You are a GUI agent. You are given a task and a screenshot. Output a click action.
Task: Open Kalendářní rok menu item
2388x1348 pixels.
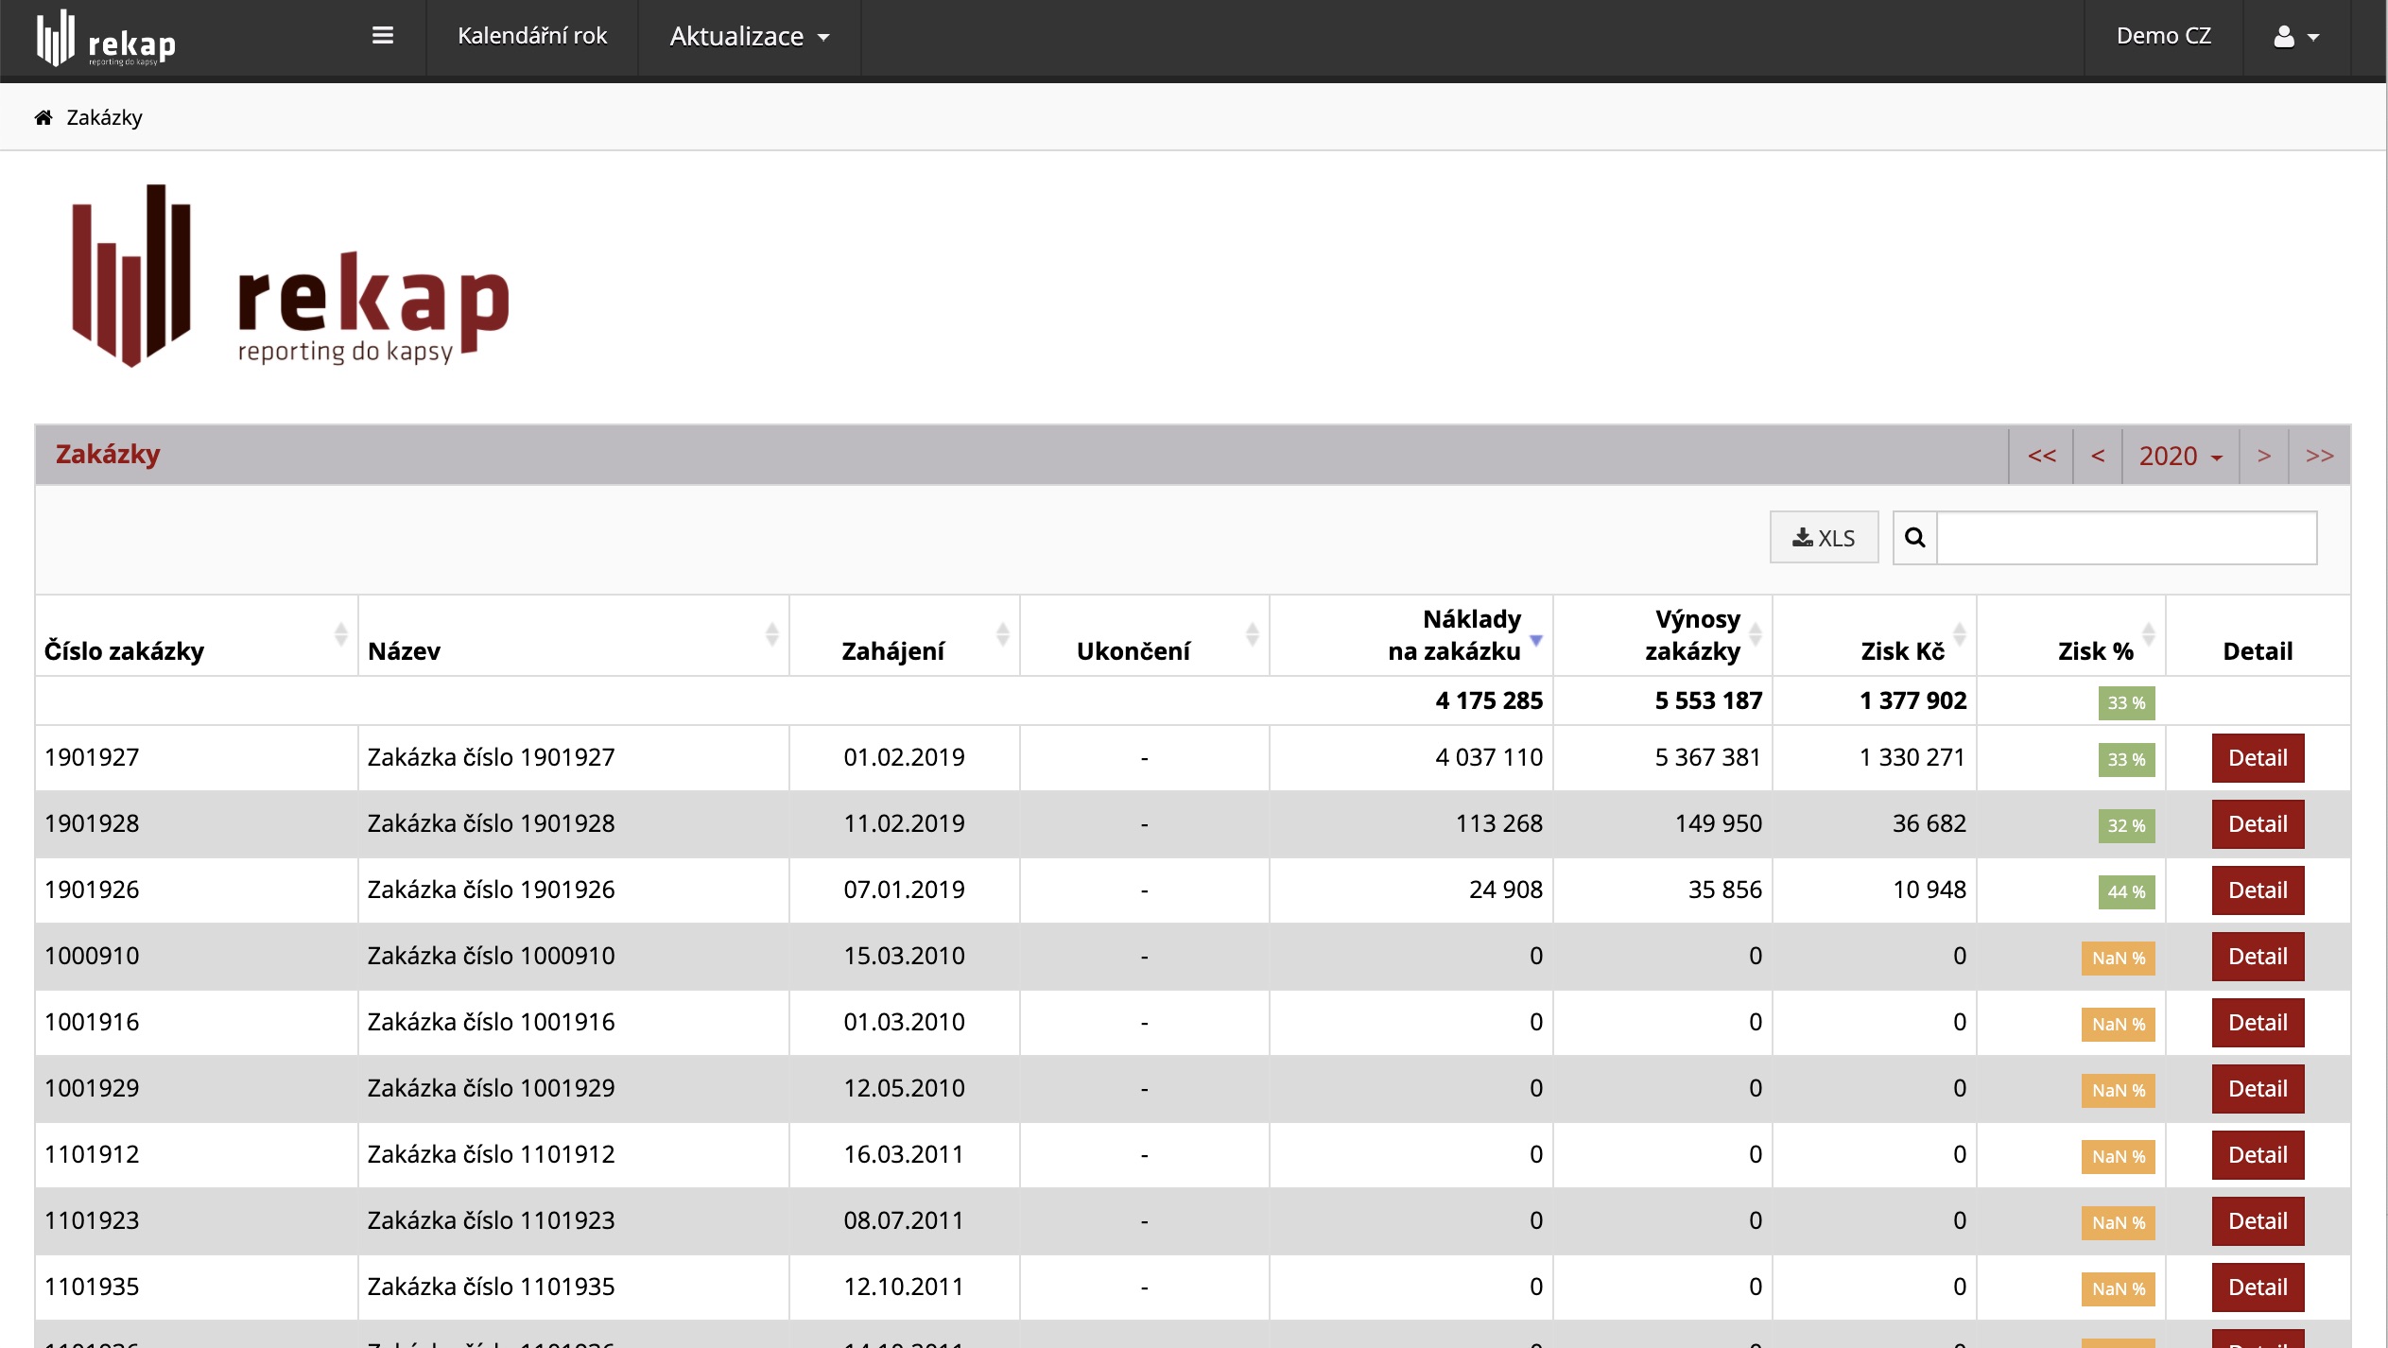tap(532, 37)
